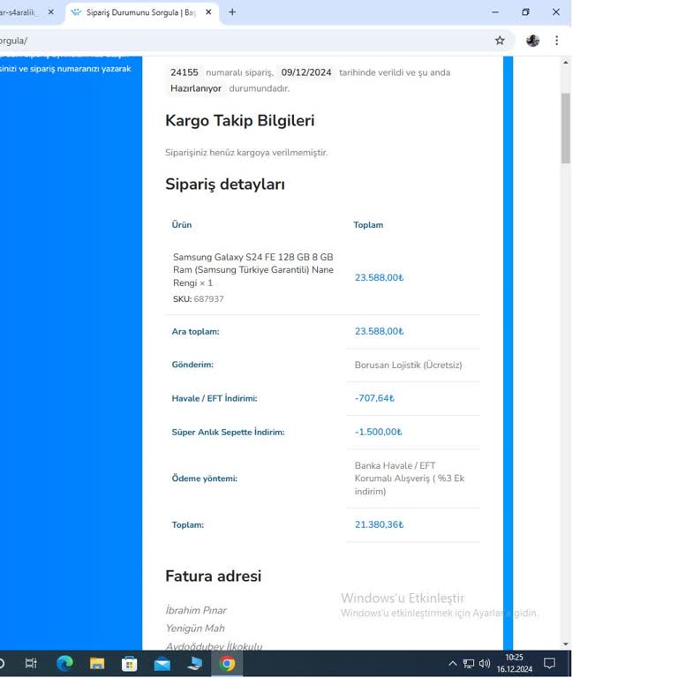The height and width of the screenshot is (678, 678).
Task: Click order number 24155
Action: click(x=185, y=72)
